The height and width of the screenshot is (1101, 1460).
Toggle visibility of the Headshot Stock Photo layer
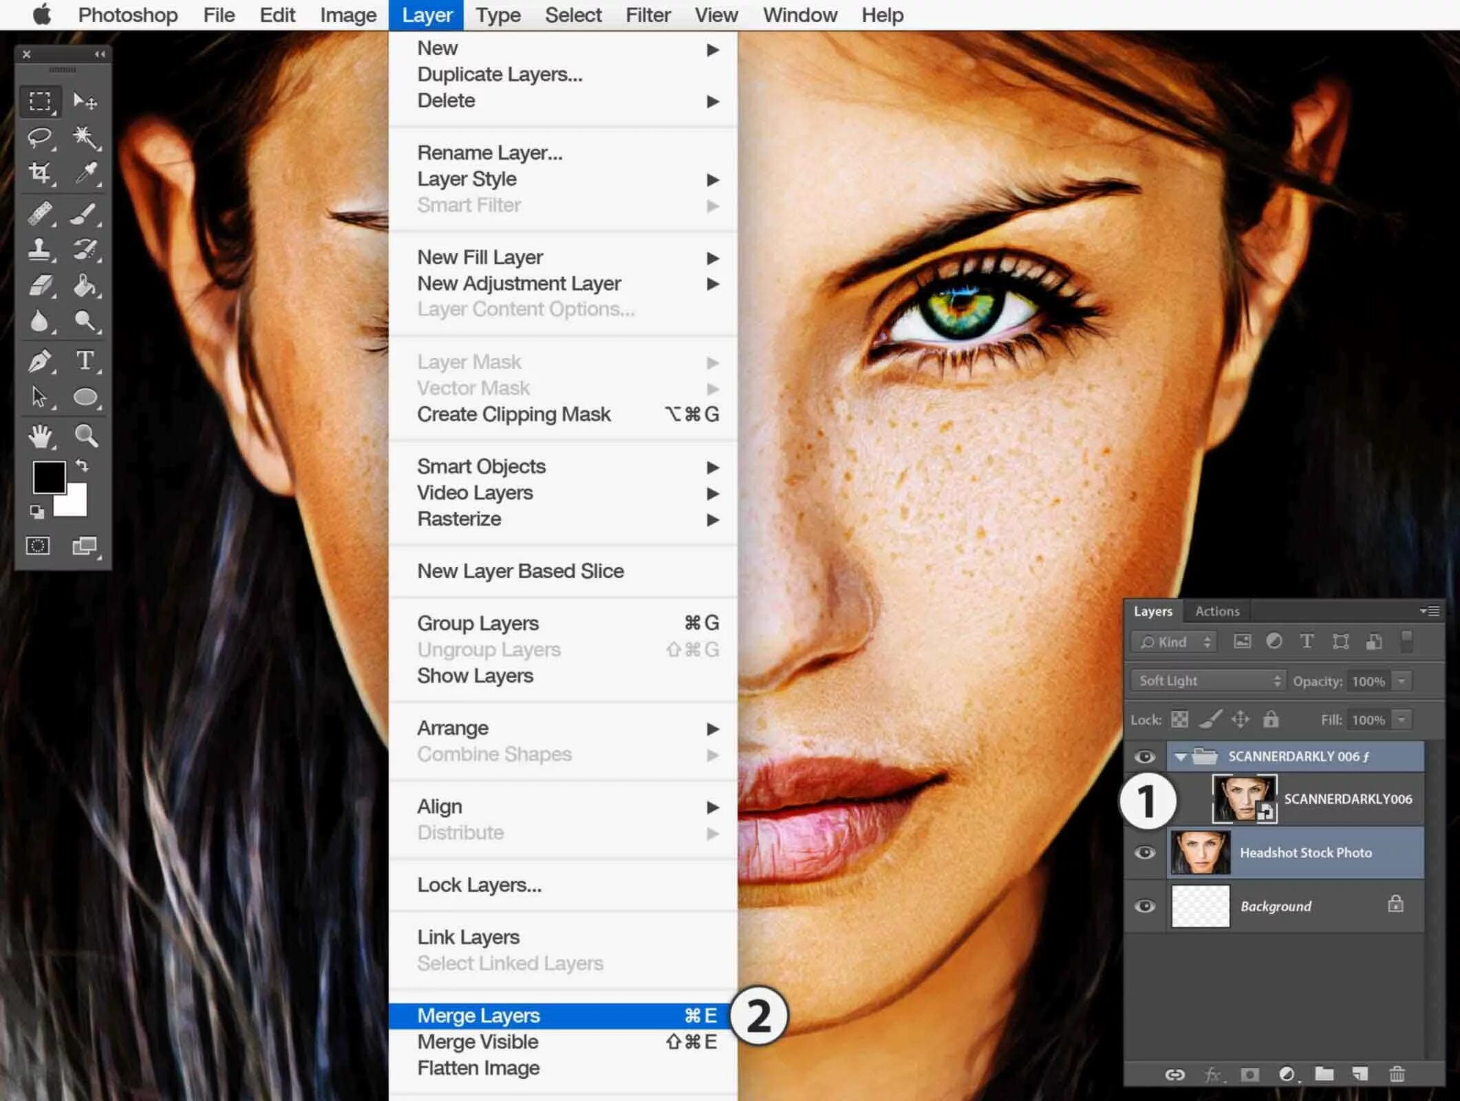(x=1146, y=853)
